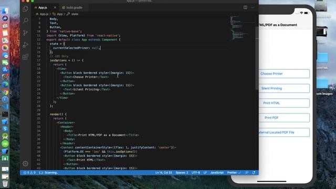Select the App class breadcrumb
The height and width of the screenshot is (189, 336).
pos(58,14)
